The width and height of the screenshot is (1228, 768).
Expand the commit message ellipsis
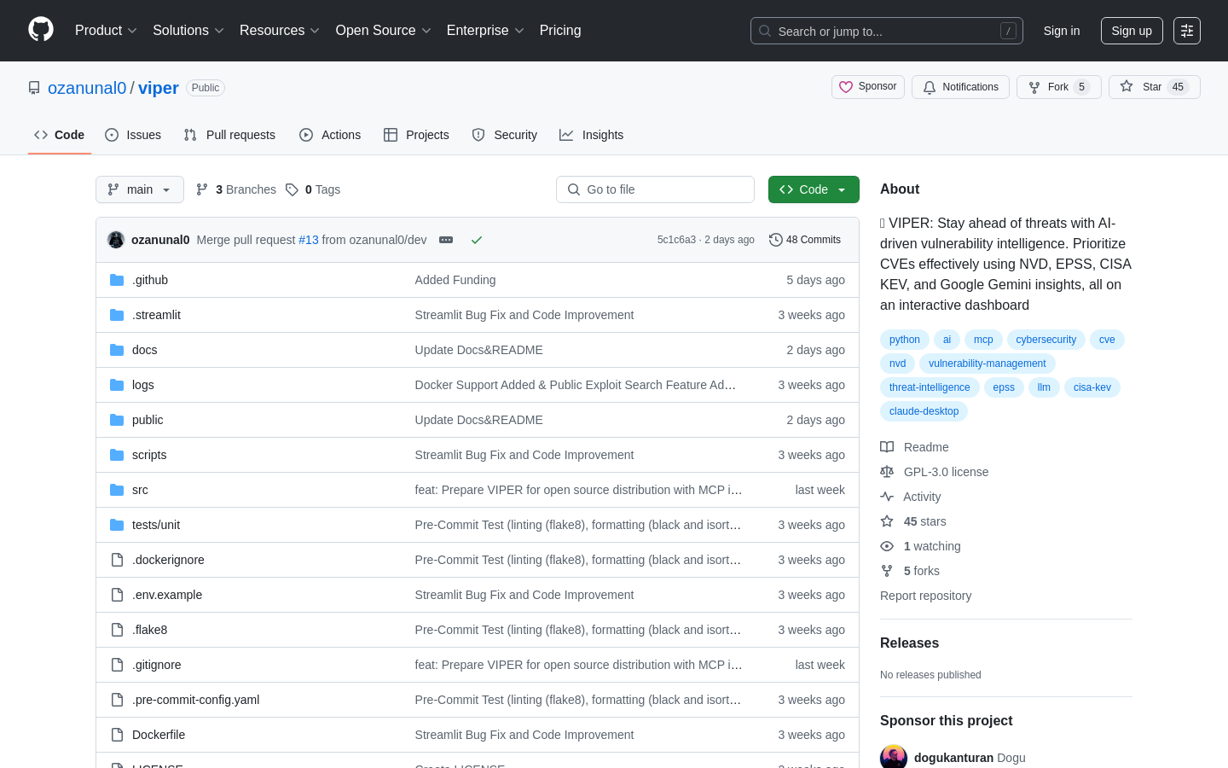point(446,240)
